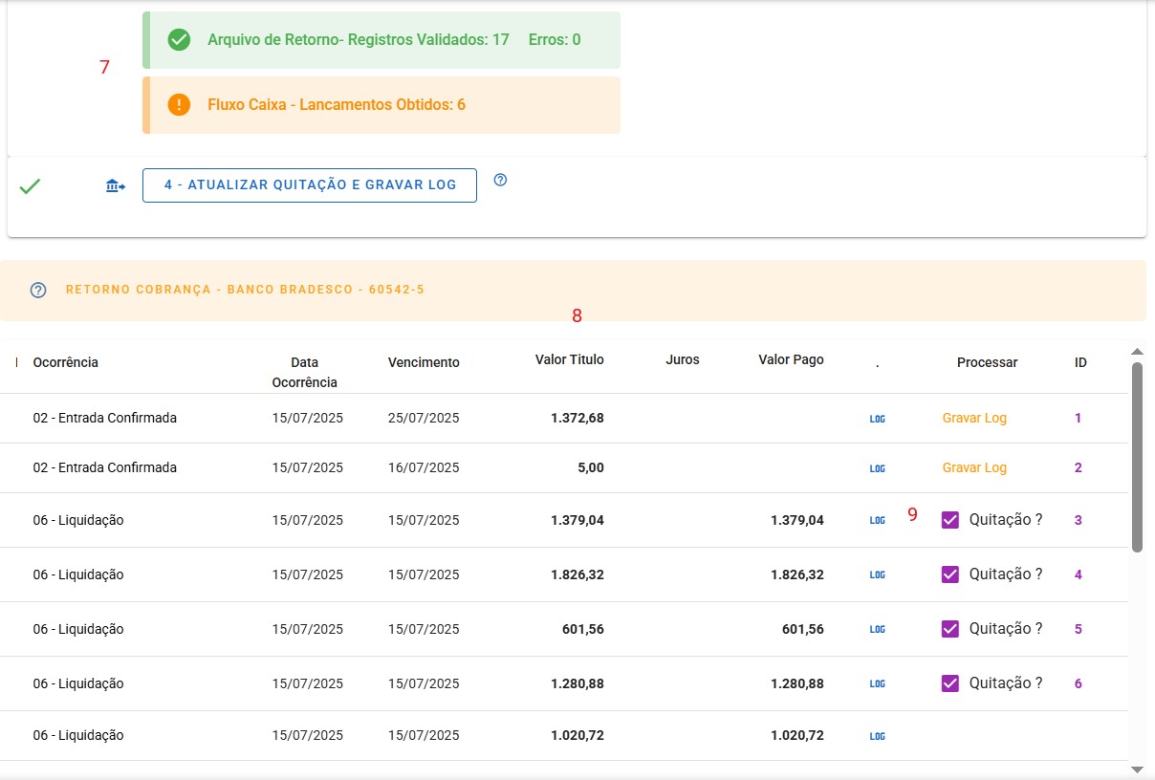Click Retorno Cobrança - Banco Bradesco banner text
The image size is (1155, 780).
tap(245, 289)
